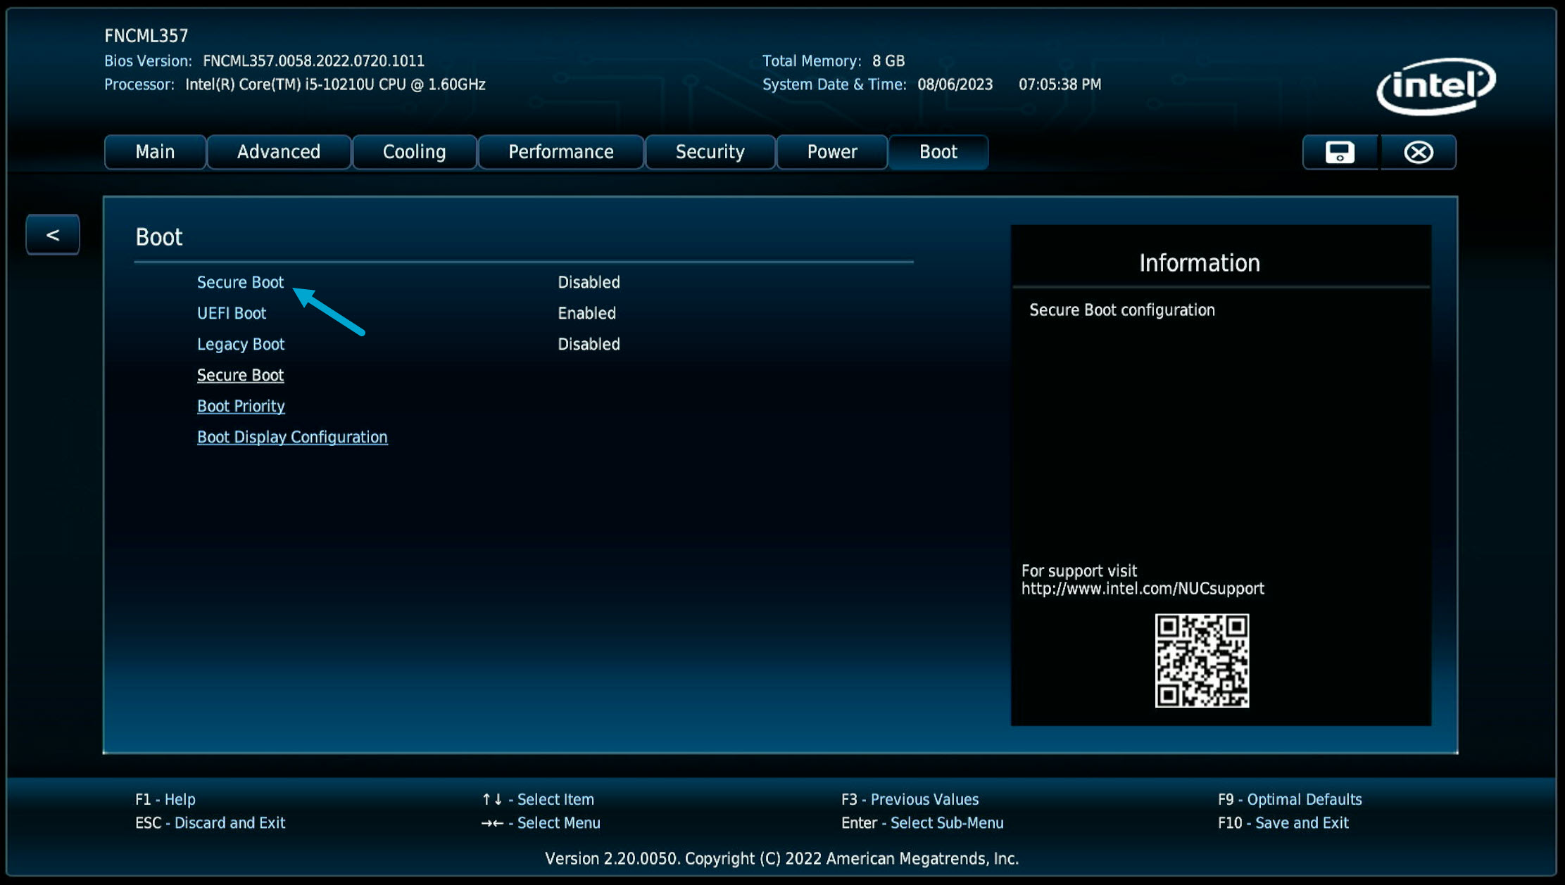Open Boot Display Configuration sub-menu
This screenshot has width=1565, height=885.
292,437
